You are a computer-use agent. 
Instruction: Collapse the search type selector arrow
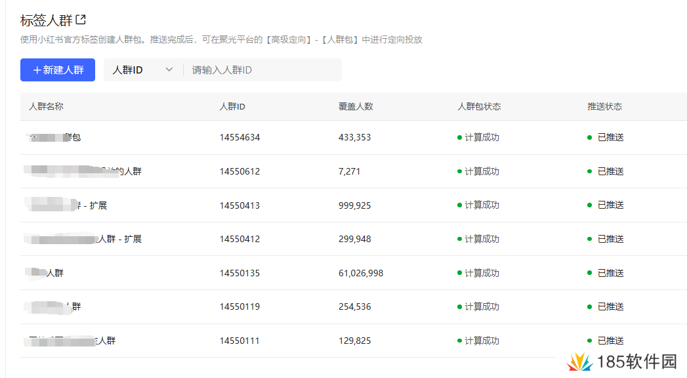[x=169, y=70]
